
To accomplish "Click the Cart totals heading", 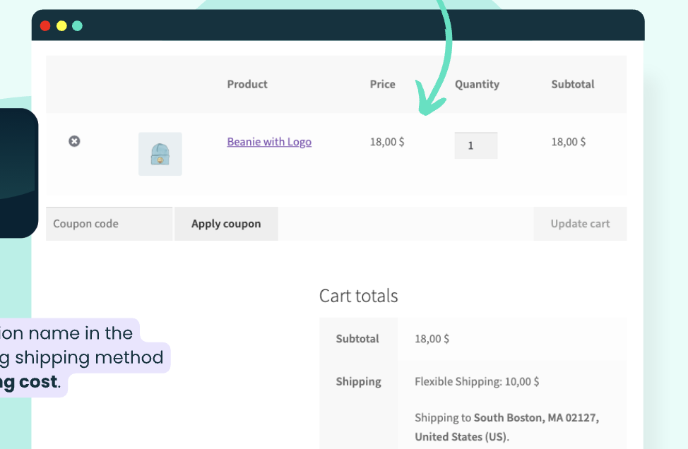I will click(x=358, y=296).
